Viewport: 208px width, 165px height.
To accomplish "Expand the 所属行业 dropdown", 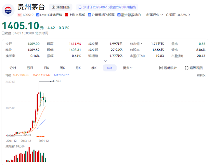I will 154,15.
